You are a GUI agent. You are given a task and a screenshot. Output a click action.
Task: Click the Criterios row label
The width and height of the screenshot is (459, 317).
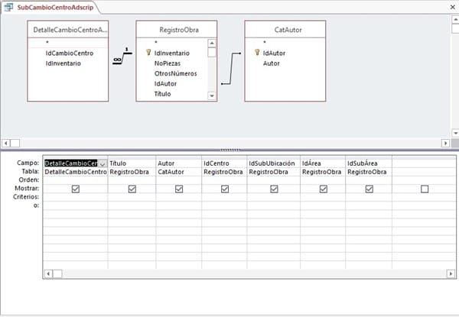[x=26, y=197]
